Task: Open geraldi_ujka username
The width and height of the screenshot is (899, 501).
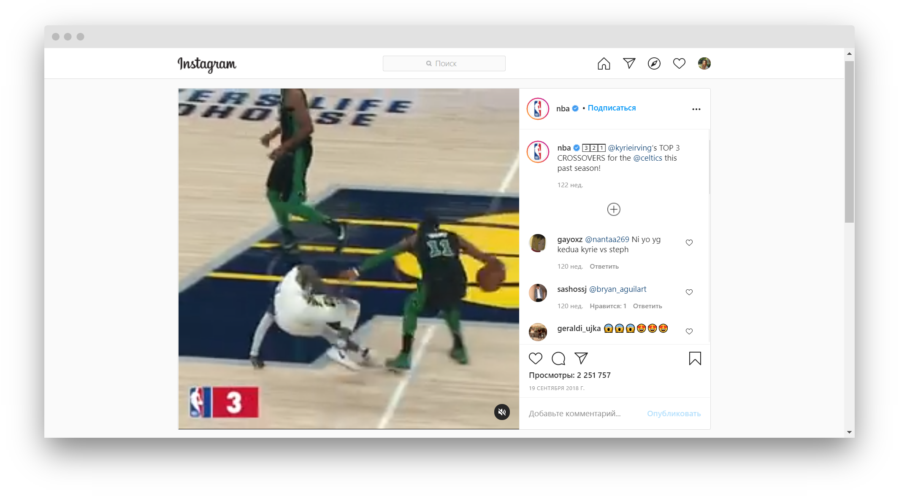Action: pyautogui.click(x=579, y=328)
